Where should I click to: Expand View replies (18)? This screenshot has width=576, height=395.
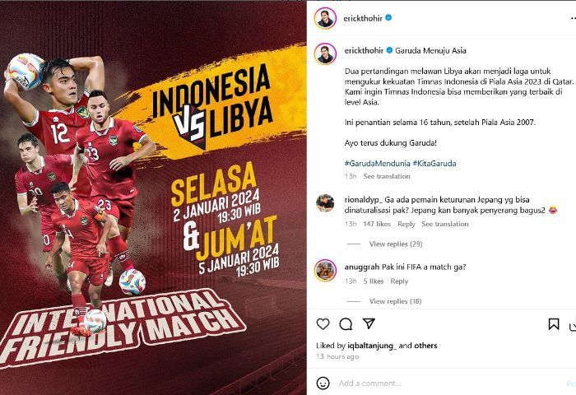(x=395, y=301)
